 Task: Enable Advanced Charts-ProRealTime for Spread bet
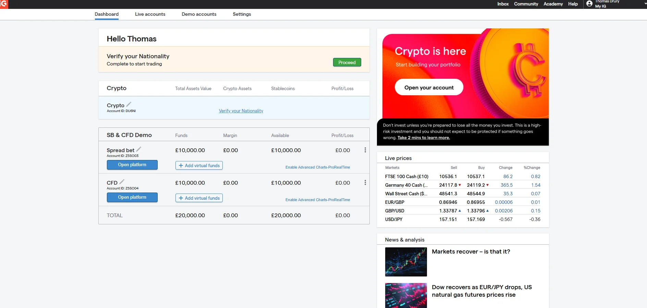point(318,167)
